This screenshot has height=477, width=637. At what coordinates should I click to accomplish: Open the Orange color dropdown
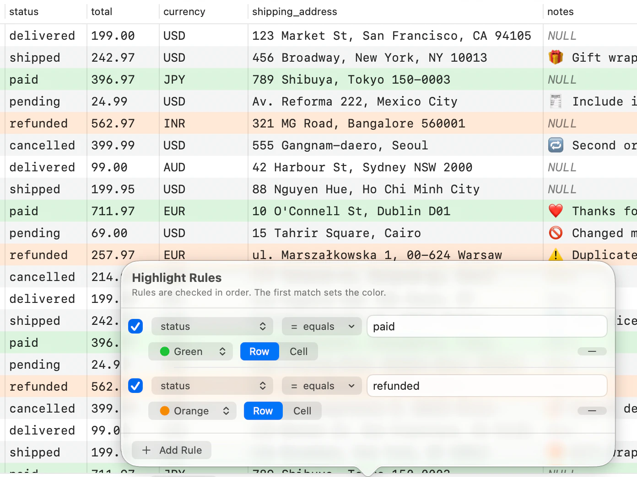192,411
